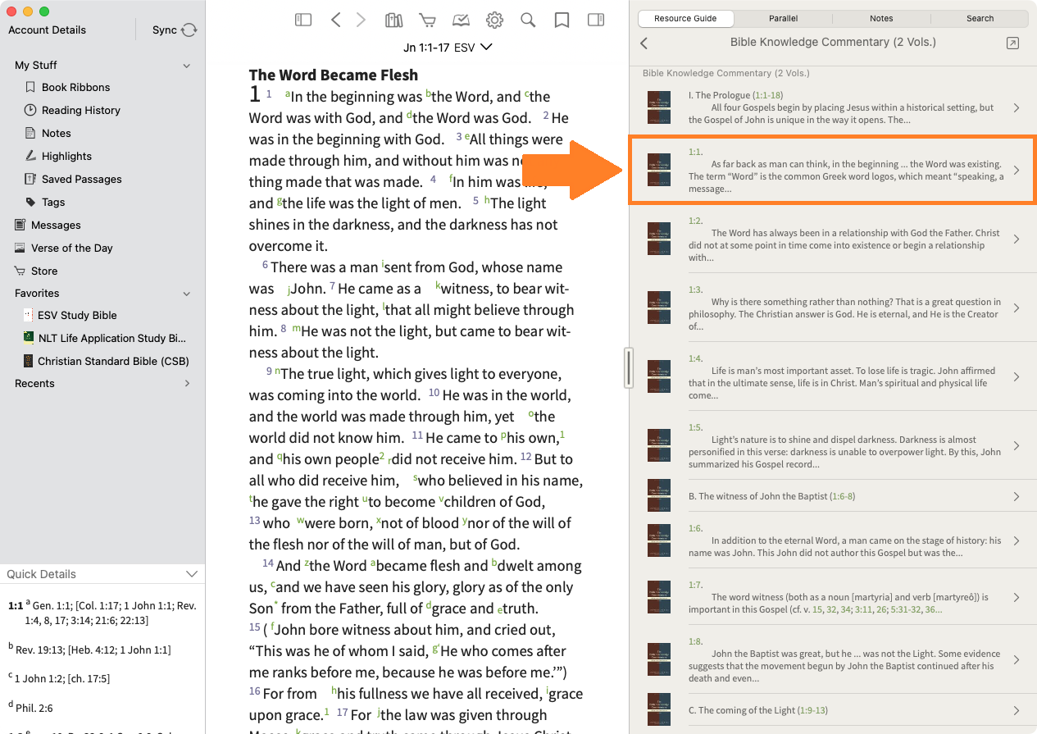Click verse number 9 in passage

point(269,371)
